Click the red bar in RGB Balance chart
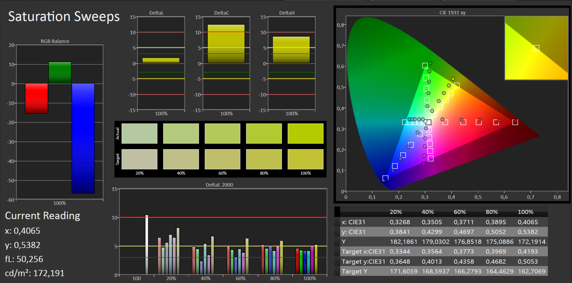The height and width of the screenshot is (283, 572). (x=37, y=98)
